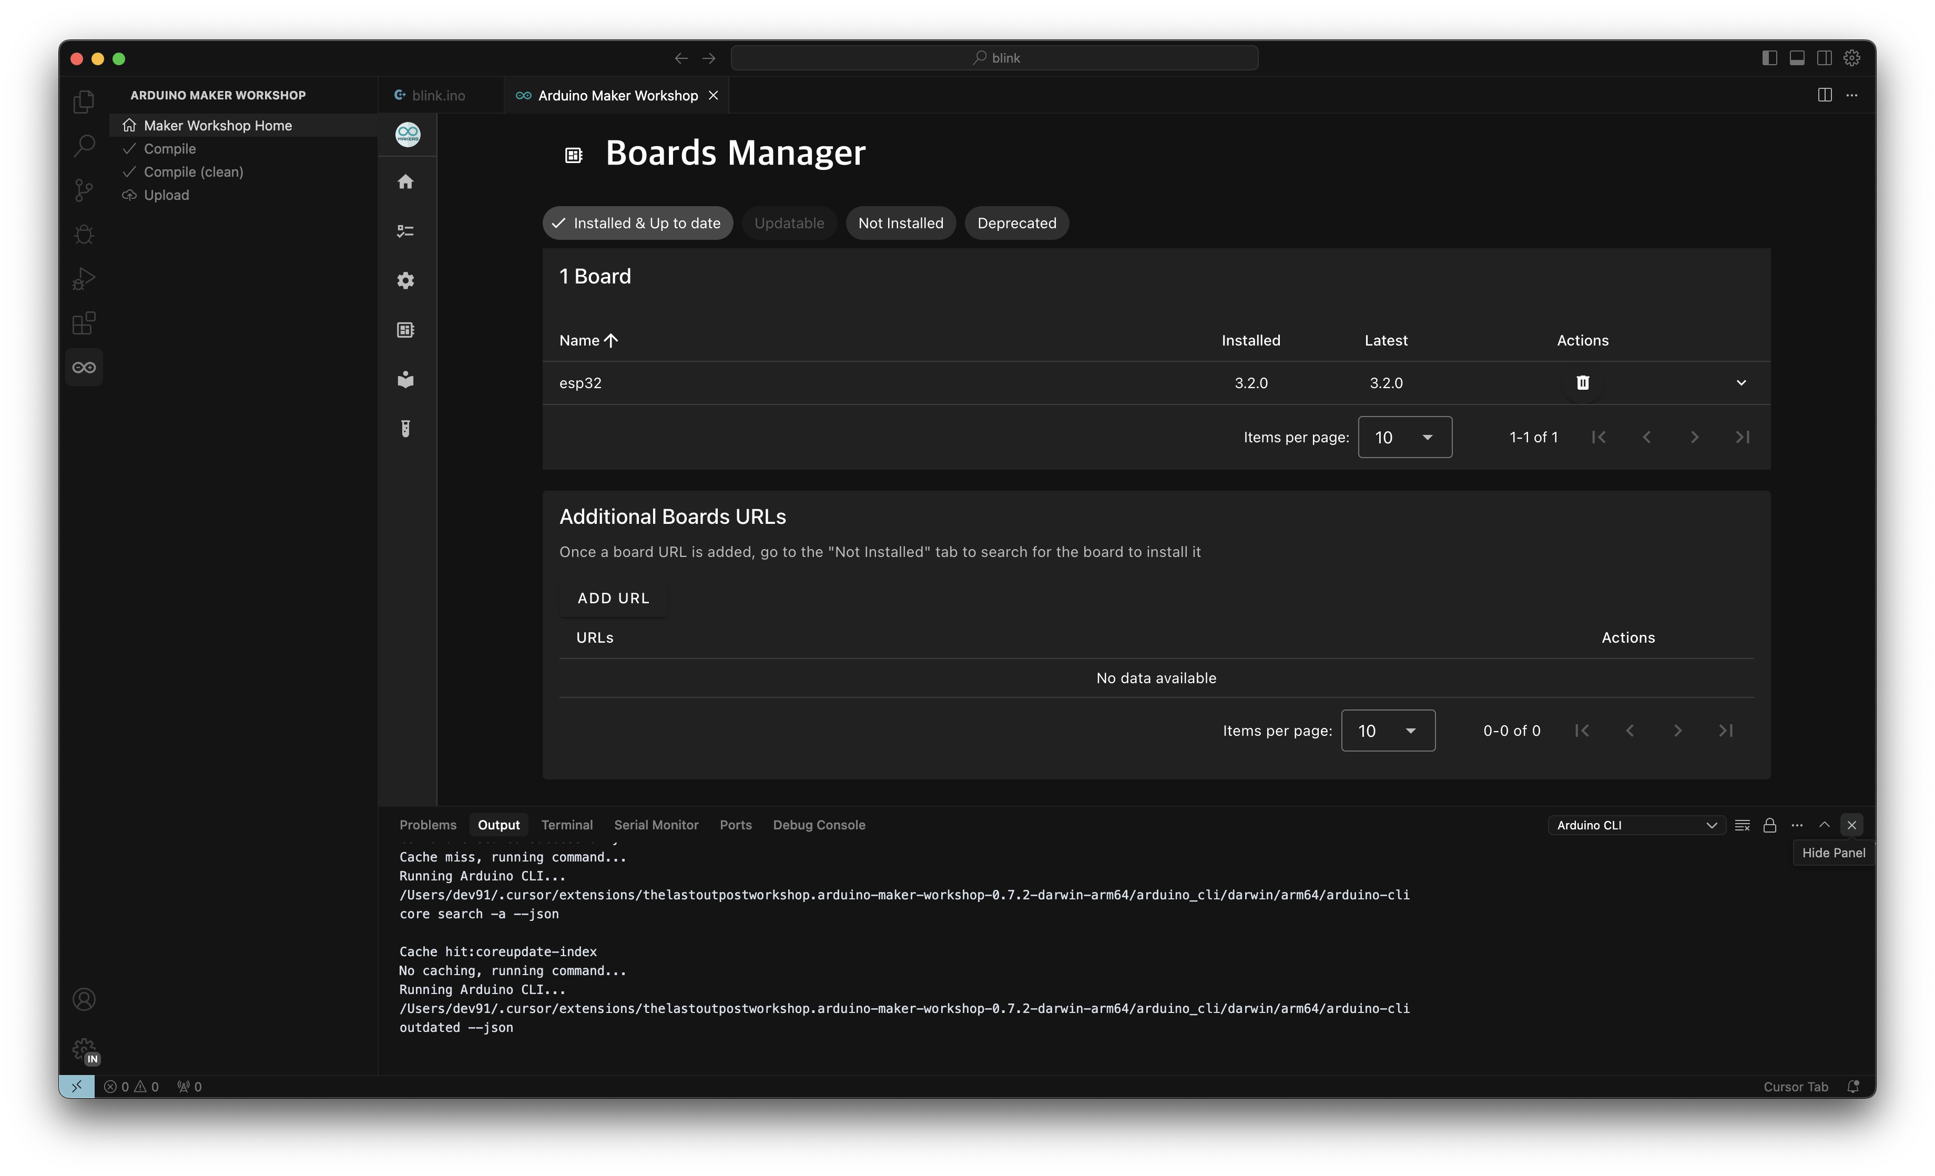Switch to the Serial Monitor panel tab

point(656,825)
